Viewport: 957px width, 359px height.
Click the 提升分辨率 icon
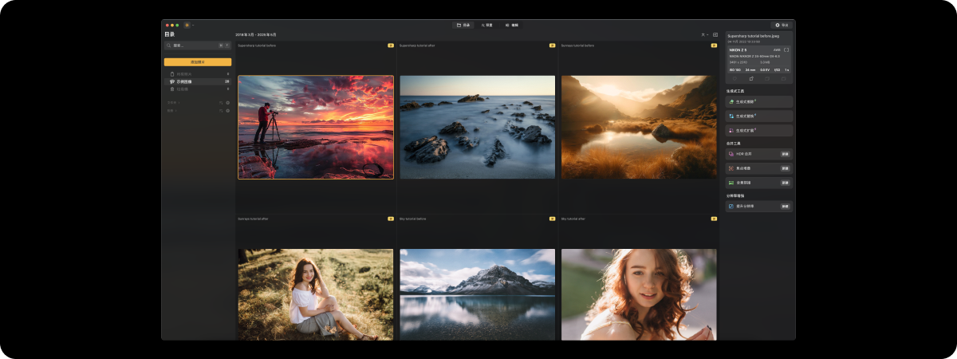[731, 206]
